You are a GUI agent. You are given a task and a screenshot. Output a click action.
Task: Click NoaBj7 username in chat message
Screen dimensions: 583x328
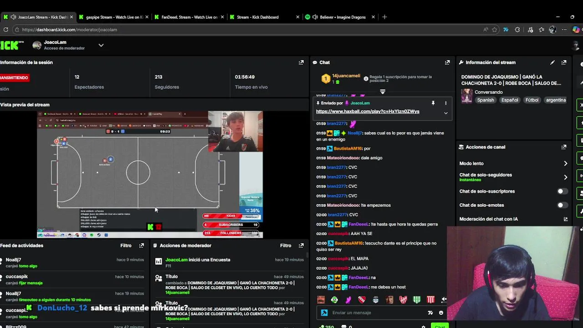pos(354,133)
